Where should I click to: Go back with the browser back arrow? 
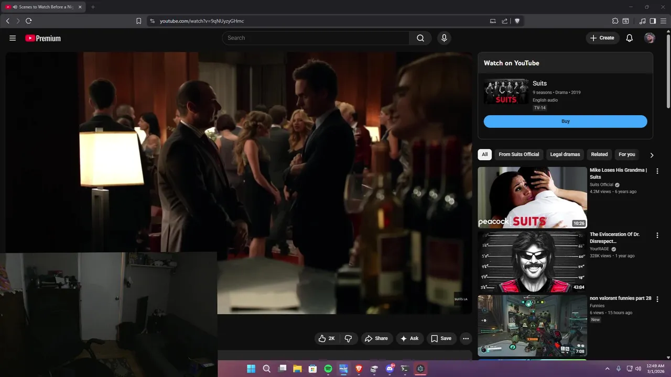point(8,21)
